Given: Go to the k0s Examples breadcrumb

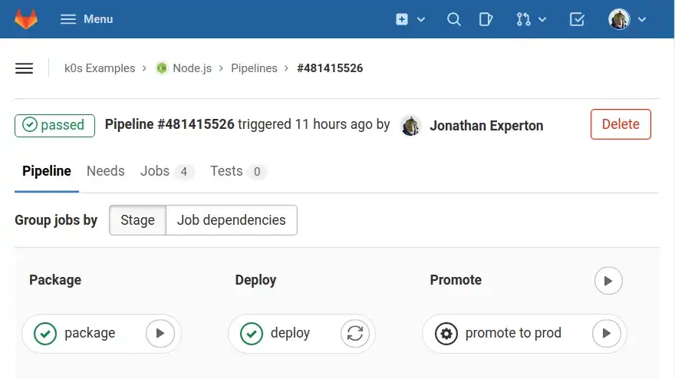Looking at the screenshot, I should coord(100,68).
